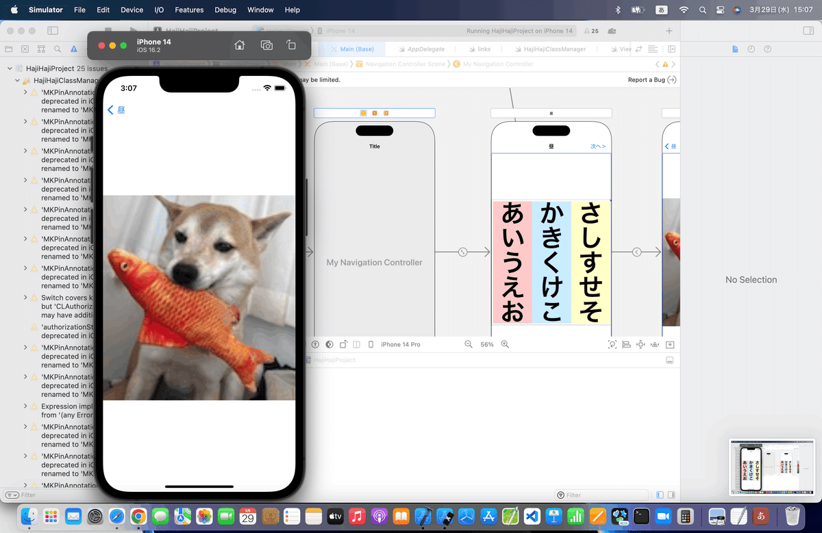The height and width of the screenshot is (533, 822).
Task: Switch to the AppDelegate editor tab
Action: point(422,49)
